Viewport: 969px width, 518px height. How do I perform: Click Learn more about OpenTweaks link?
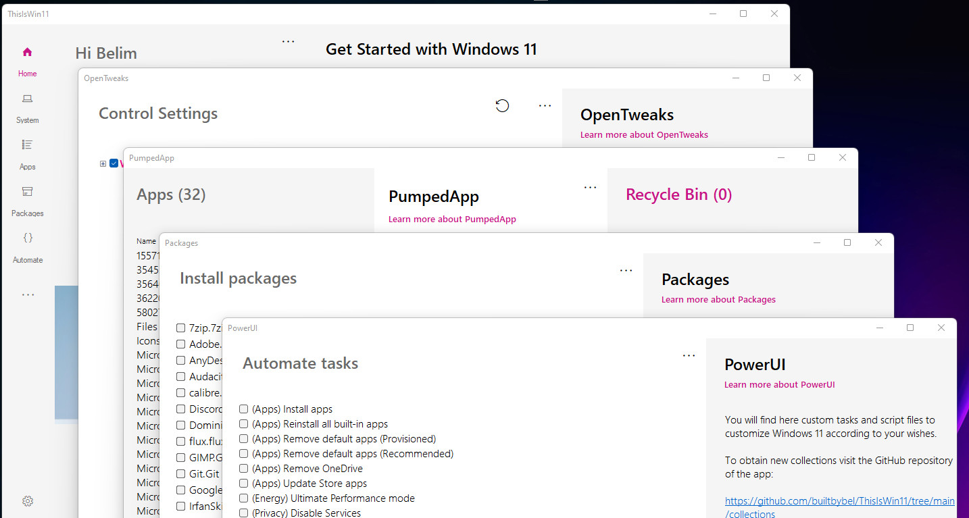coord(644,135)
